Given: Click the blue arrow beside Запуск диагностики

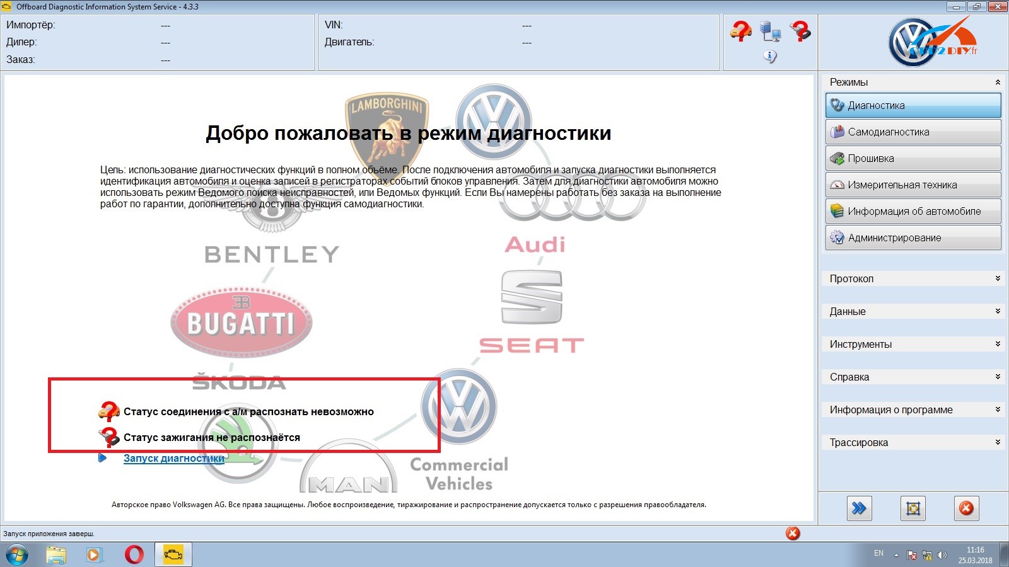Looking at the screenshot, I should tap(102, 458).
